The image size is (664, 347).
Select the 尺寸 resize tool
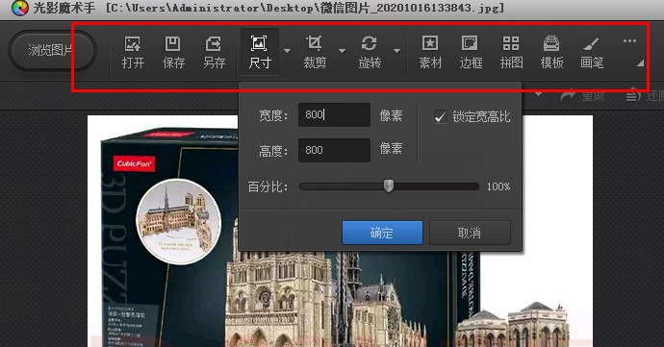click(259, 53)
